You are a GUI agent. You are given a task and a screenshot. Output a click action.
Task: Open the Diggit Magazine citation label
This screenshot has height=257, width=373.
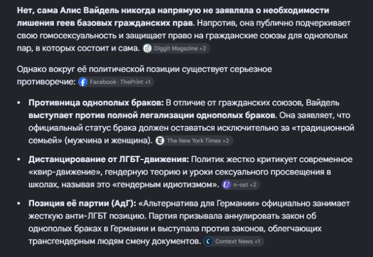(x=176, y=49)
